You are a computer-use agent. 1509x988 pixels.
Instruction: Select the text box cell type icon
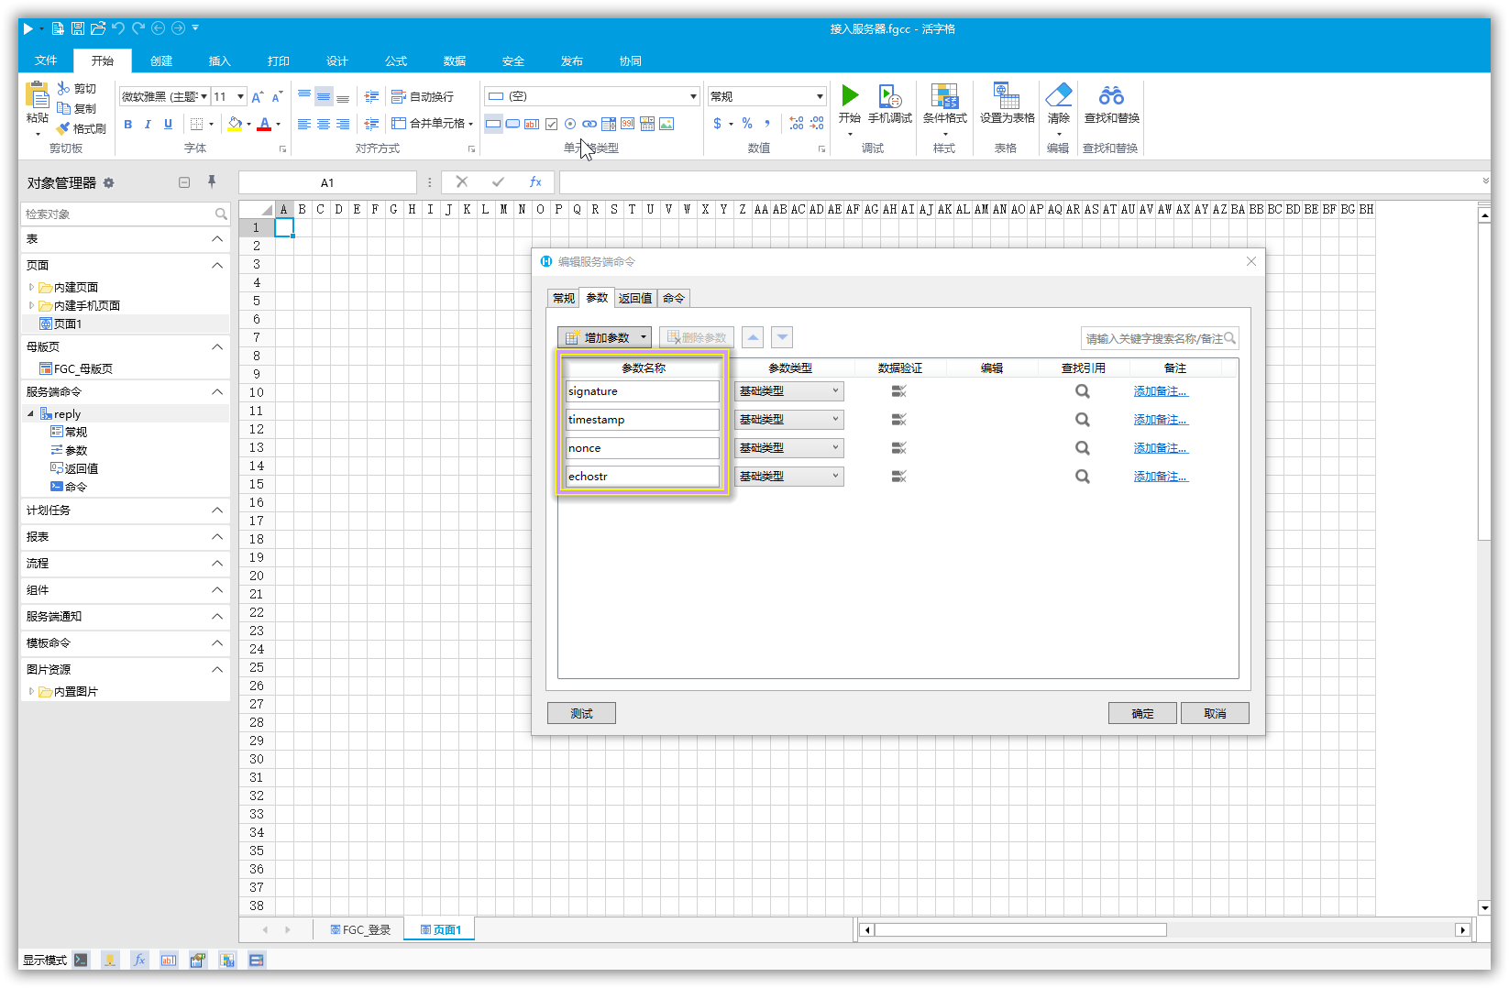(532, 124)
